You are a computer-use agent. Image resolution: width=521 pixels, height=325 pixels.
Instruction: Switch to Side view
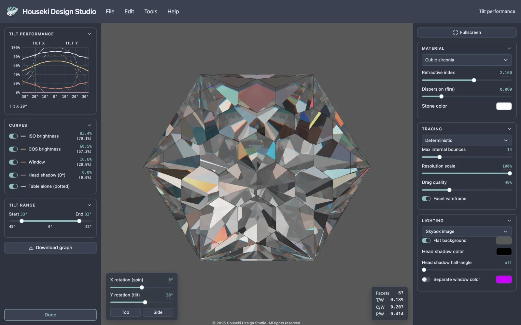click(158, 312)
